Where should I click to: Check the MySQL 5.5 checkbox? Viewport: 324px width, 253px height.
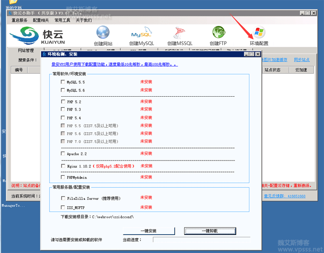[63, 82]
